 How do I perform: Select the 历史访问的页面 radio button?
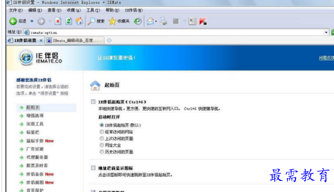pos(102,152)
